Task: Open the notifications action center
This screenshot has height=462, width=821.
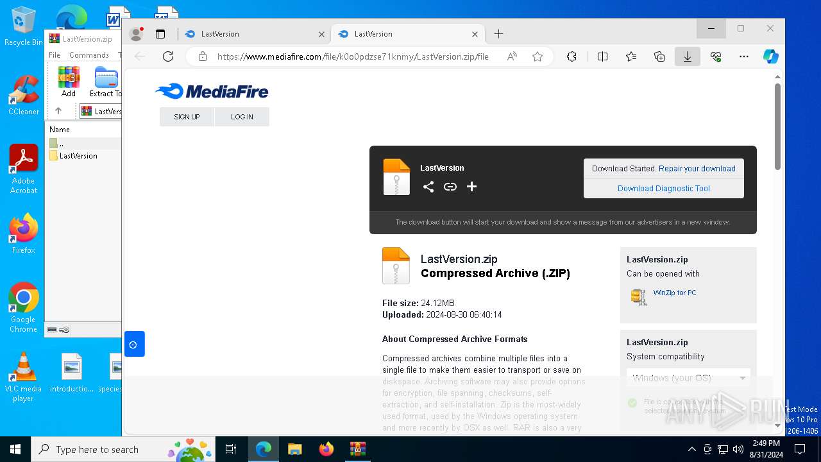Action: (x=799, y=449)
